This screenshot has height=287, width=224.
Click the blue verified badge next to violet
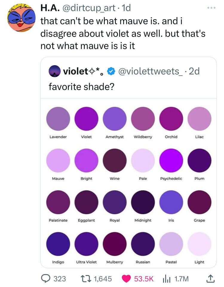tap(112, 72)
